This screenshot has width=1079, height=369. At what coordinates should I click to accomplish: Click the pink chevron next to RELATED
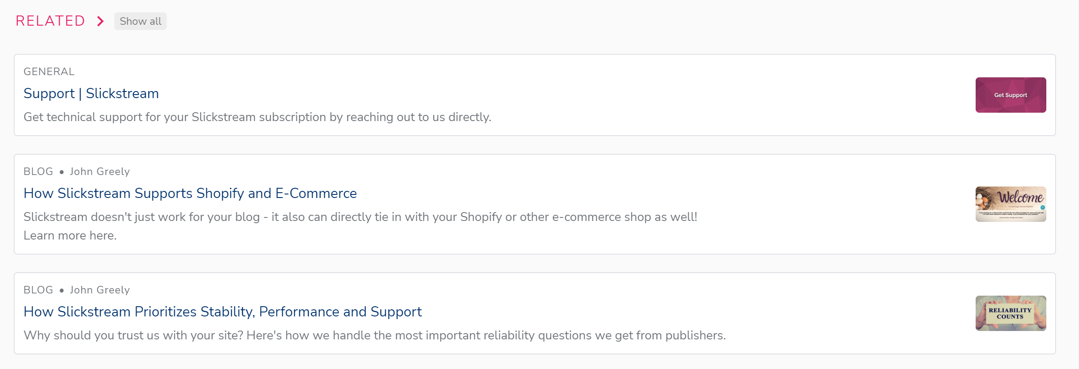(101, 21)
